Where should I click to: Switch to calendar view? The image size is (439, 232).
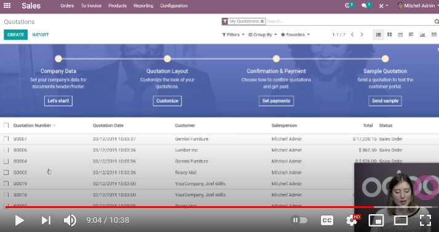[x=400, y=34]
